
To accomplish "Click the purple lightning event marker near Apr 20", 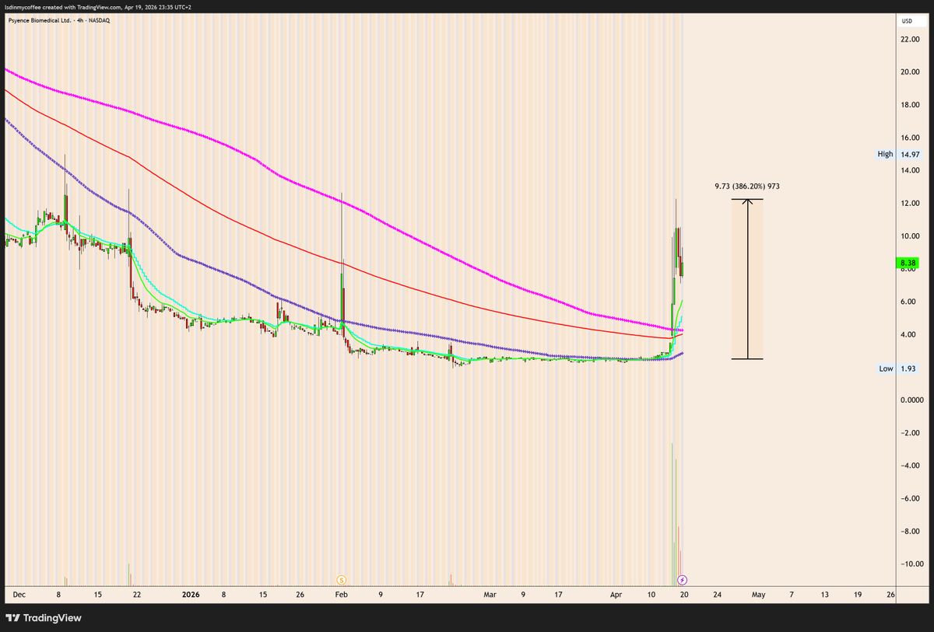I will (x=683, y=580).
